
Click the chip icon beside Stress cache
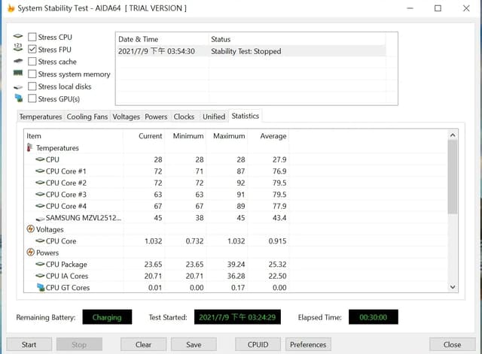click(18, 61)
